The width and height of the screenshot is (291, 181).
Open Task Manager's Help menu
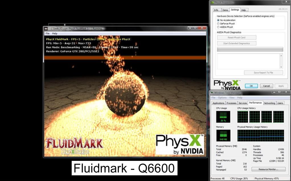[240, 98]
